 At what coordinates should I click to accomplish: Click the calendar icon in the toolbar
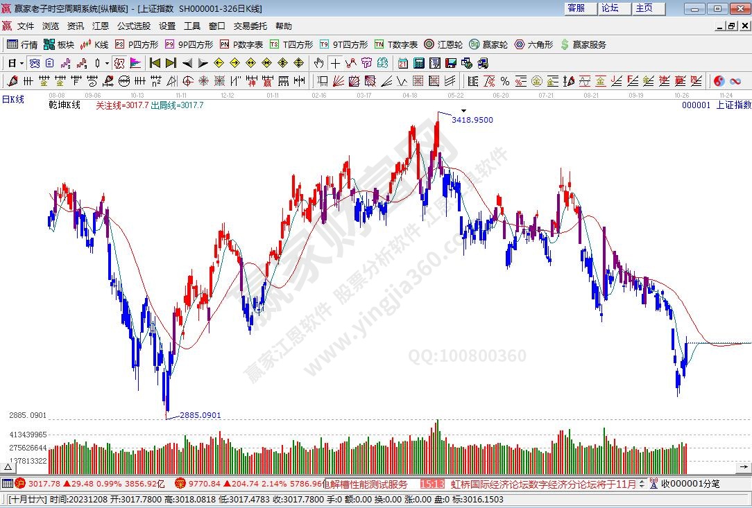point(403,63)
